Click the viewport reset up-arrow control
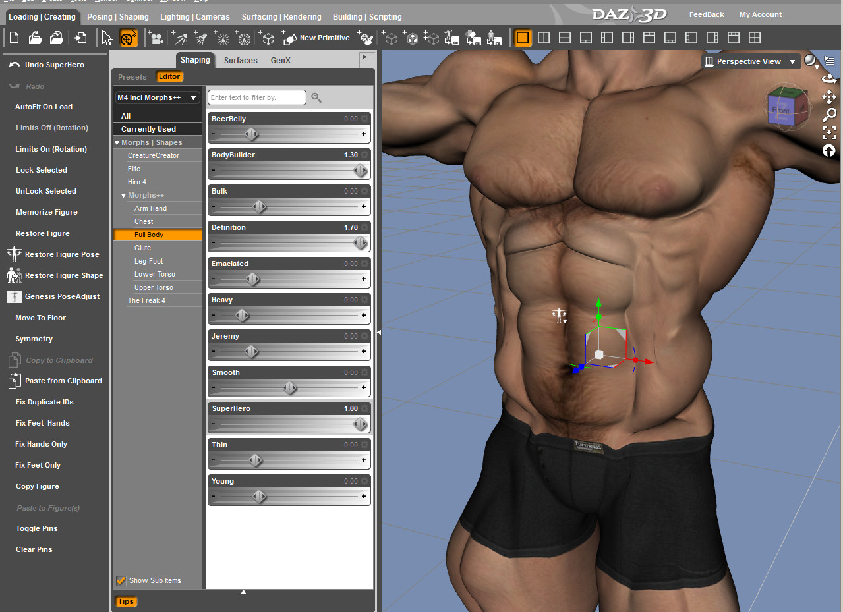This screenshot has height=612, width=843. tap(829, 151)
